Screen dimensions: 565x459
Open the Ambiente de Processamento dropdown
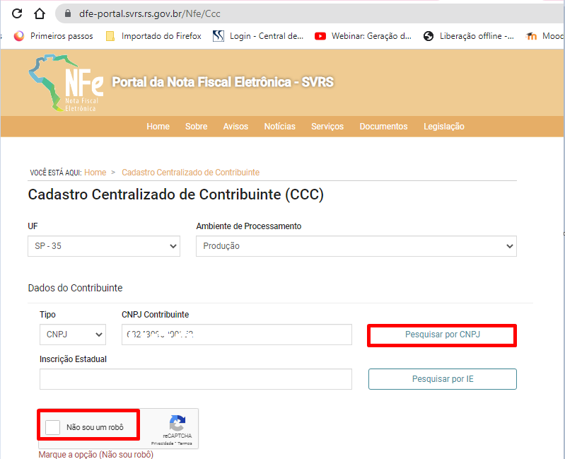(356, 246)
